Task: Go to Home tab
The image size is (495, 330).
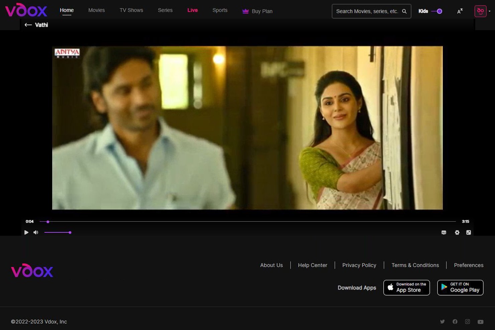Action: 67,10
